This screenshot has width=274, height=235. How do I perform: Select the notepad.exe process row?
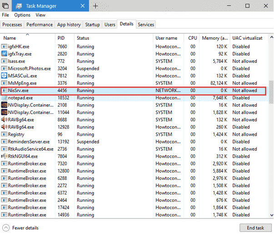(134, 98)
